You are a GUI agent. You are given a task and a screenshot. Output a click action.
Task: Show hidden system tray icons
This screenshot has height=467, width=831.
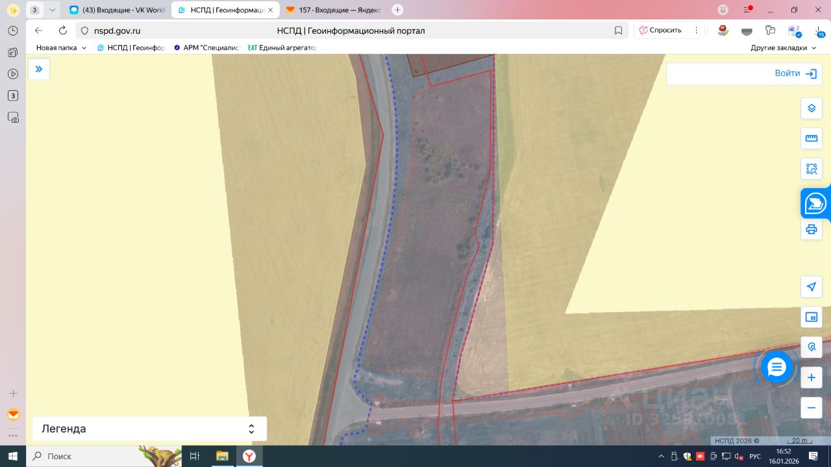[662, 456]
